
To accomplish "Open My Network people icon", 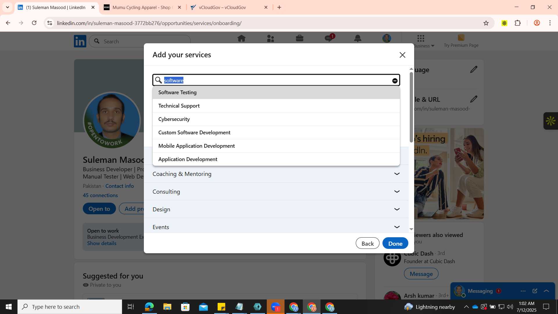I will coord(270,38).
